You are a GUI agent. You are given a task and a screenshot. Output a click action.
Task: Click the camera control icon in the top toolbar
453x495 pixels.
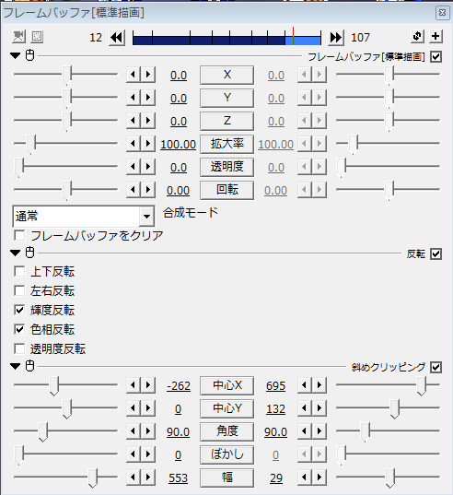[x=18, y=37]
